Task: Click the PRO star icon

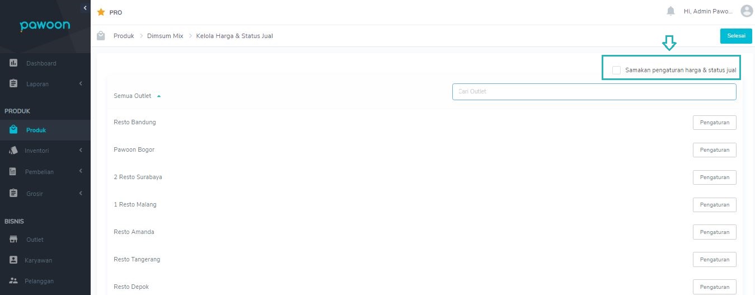Action: (x=101, y=12)
